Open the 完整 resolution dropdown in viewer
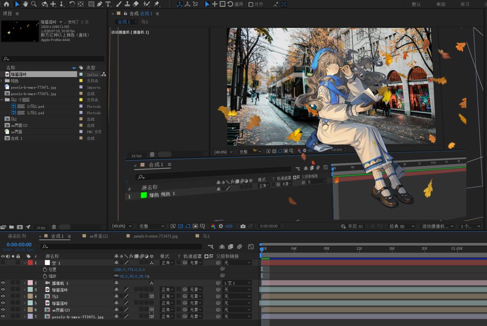This screenshot has height=326, width=487. point(151,226)
